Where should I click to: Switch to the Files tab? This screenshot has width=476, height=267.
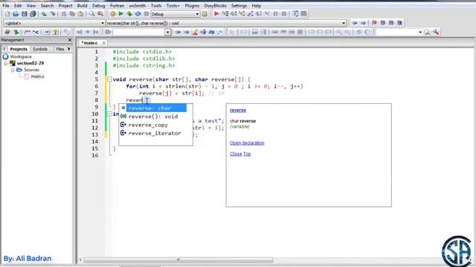(x=60, y=49)
